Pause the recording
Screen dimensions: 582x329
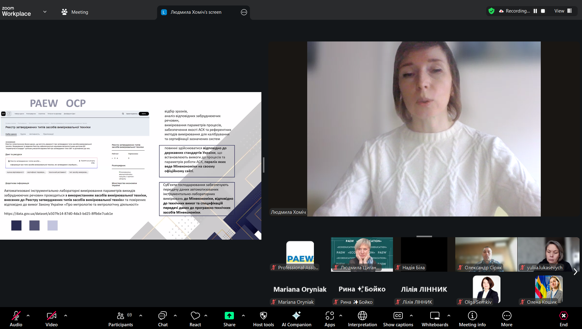(x=535, y=11)
